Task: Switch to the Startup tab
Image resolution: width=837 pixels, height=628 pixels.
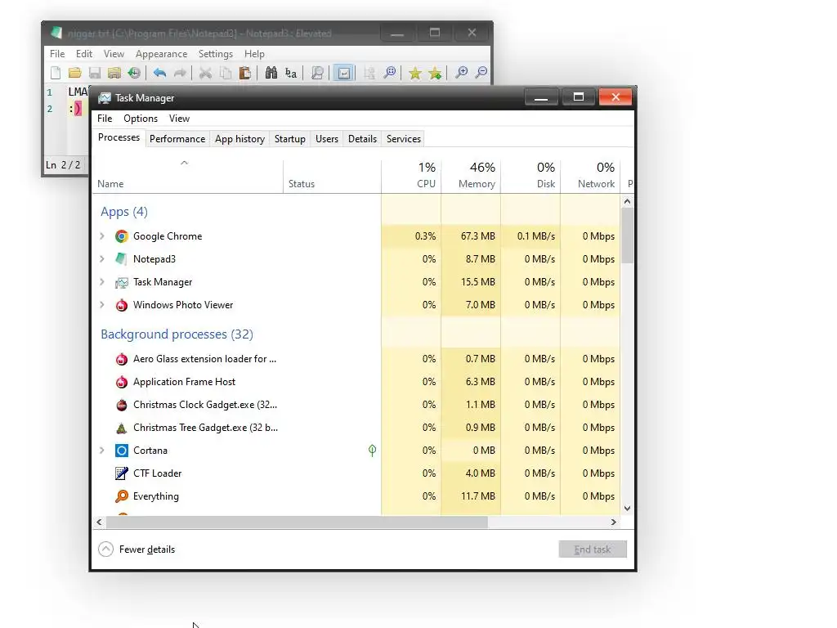Action: 290,139
